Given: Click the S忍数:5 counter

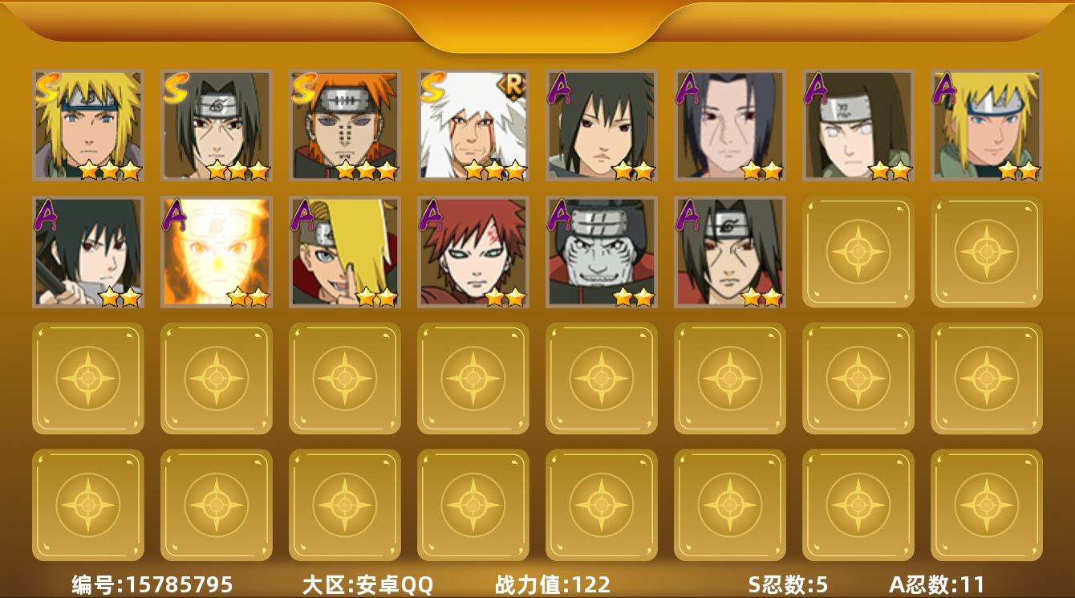Looking at the screenshot, I should [788, 584].
